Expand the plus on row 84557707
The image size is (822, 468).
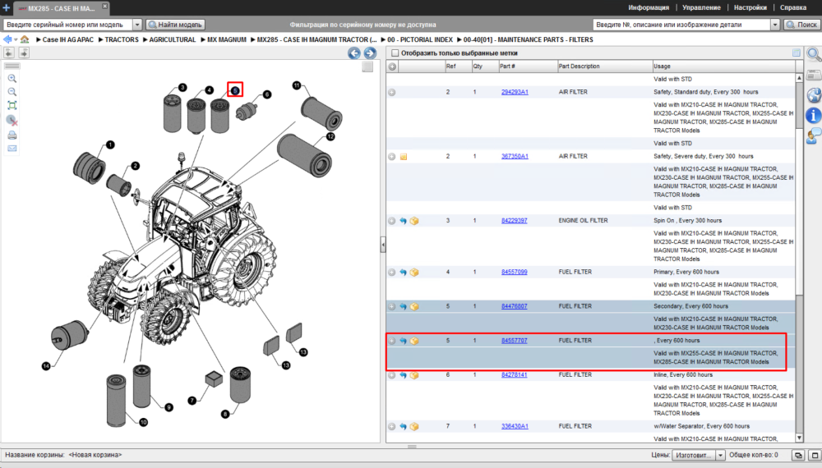tap(391, 341)
